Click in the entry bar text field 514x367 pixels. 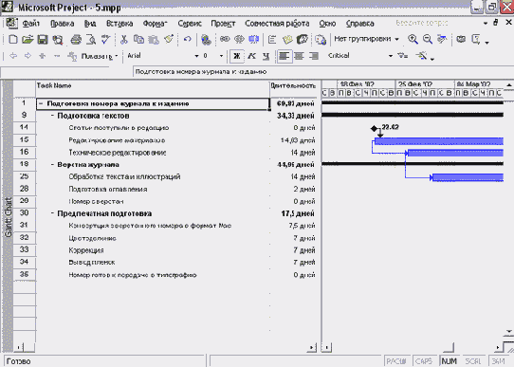coord(322,72)
